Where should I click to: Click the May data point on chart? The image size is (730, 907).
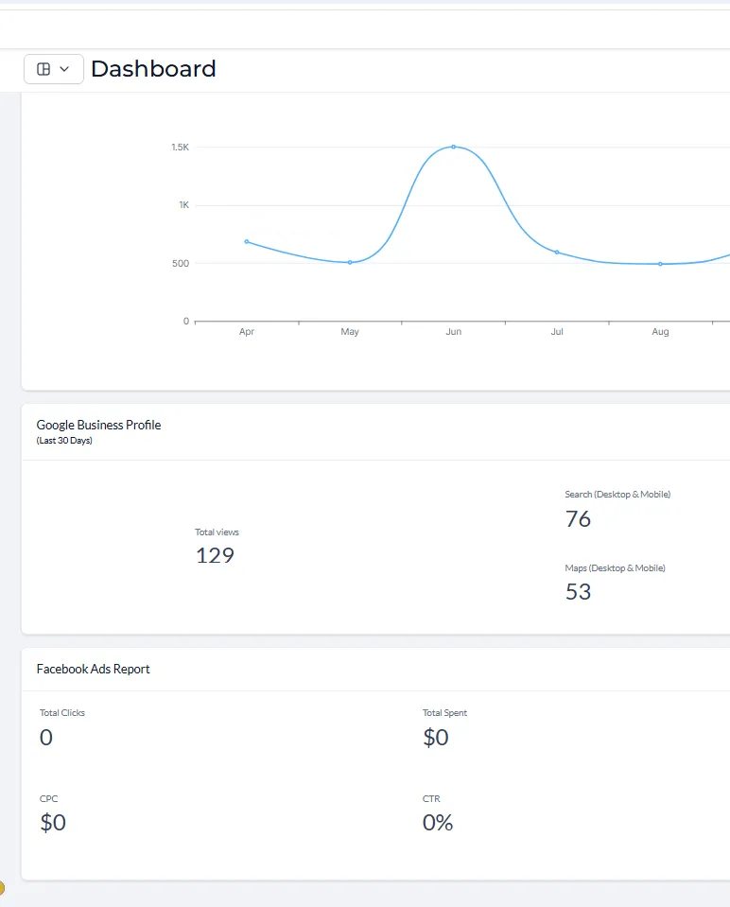click(350, 262)
